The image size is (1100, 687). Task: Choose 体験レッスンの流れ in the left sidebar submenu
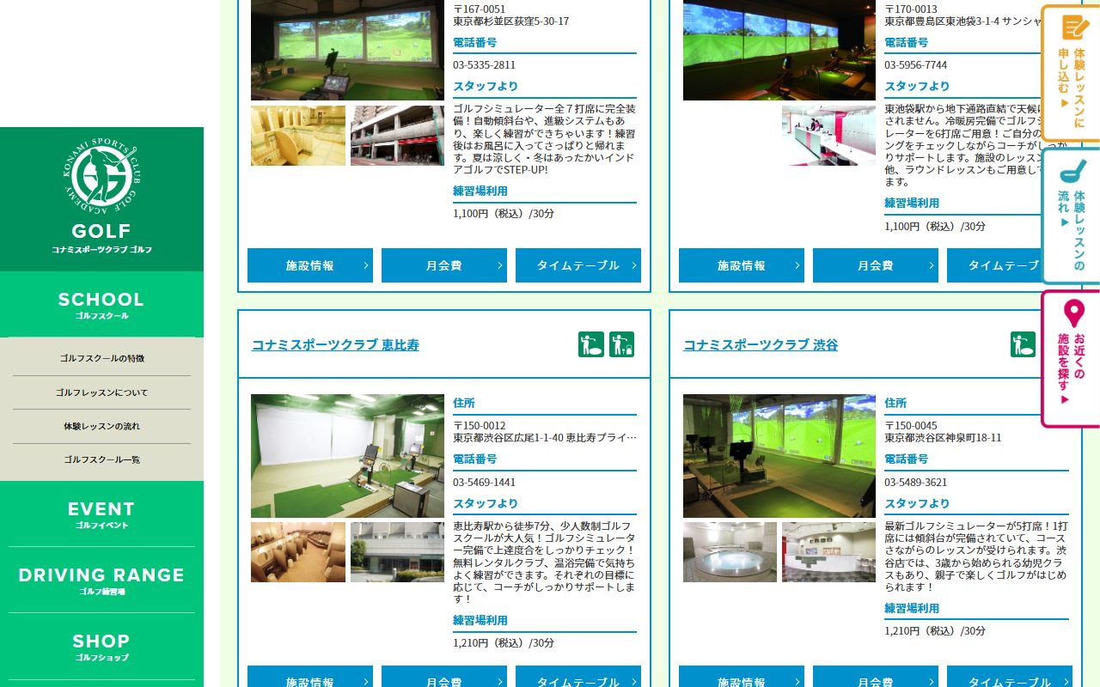(101, 426)
